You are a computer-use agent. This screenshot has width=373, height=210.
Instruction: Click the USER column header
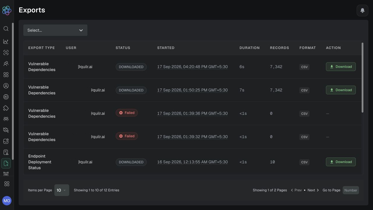71,48
